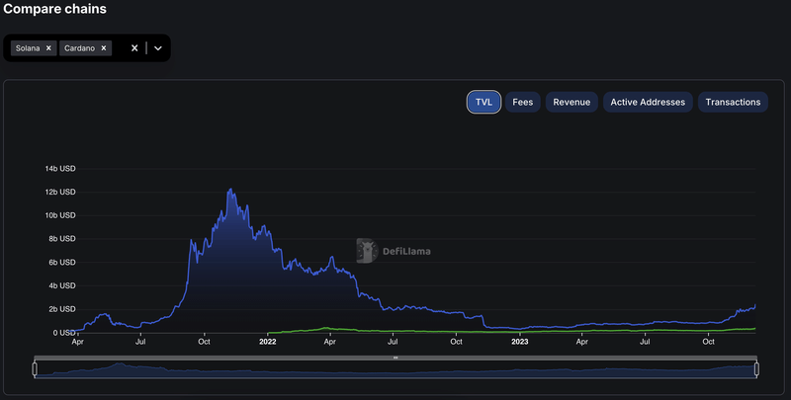The image size is (791, 400).
Task: Click the left range slider handle
Action: (35, 369)
